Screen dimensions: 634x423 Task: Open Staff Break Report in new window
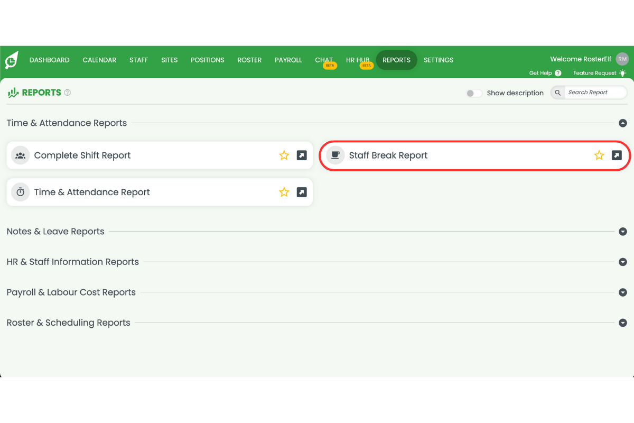pos(616,155)
